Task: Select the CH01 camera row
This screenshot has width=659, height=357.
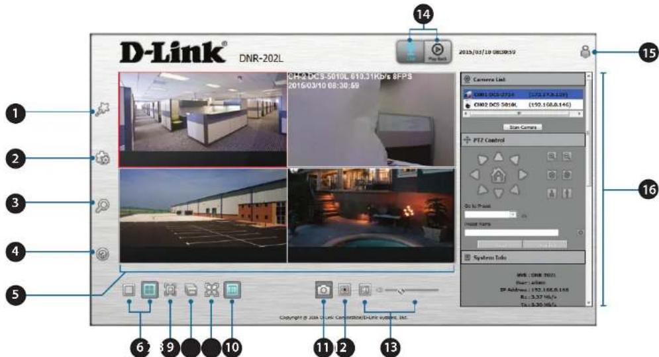Action: coord(523,95)
